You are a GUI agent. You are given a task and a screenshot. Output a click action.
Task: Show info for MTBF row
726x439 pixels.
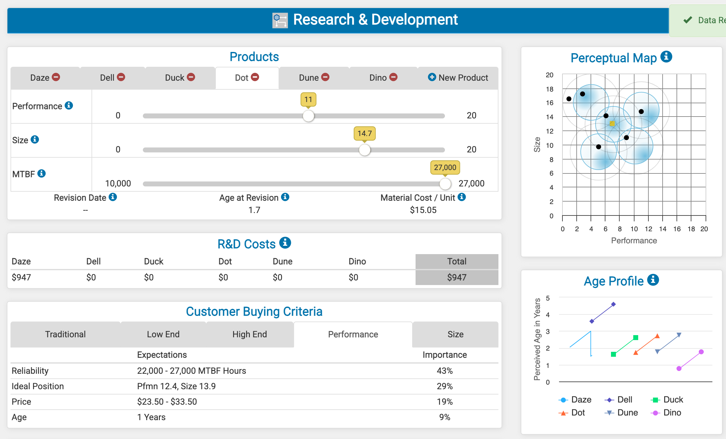tap(41, 173)
